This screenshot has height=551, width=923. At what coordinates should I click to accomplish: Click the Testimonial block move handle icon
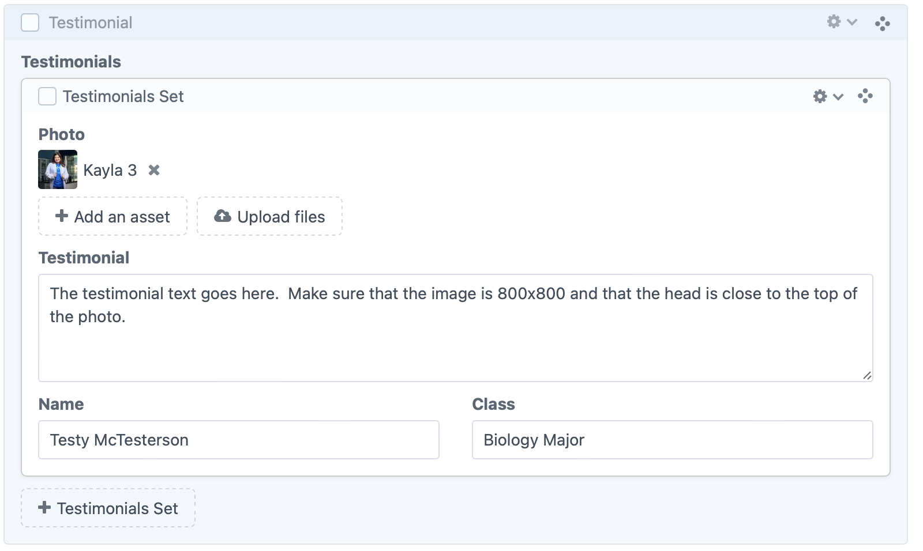click(882, 24)
